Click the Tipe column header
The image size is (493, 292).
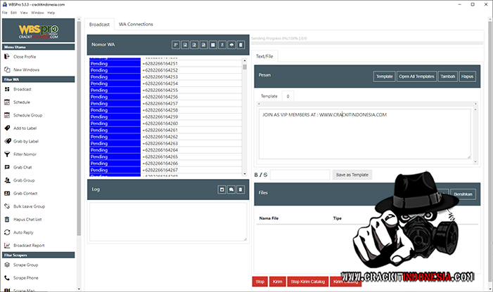click(x=338, y=218)
